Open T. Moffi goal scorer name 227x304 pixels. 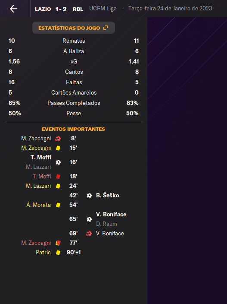(x=41, y=157)
